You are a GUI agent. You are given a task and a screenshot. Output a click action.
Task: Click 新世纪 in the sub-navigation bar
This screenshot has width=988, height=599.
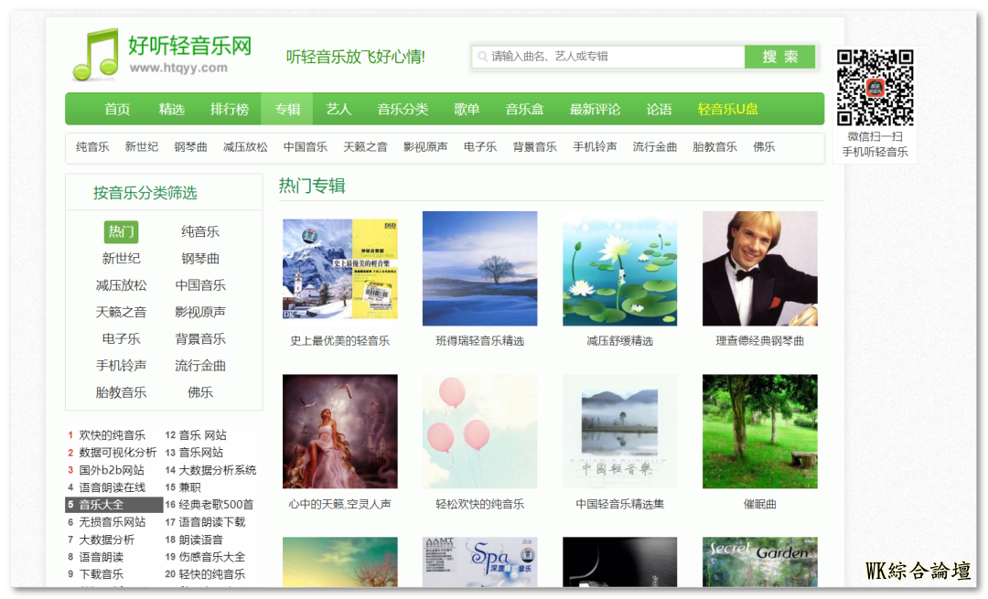(141, 146)
